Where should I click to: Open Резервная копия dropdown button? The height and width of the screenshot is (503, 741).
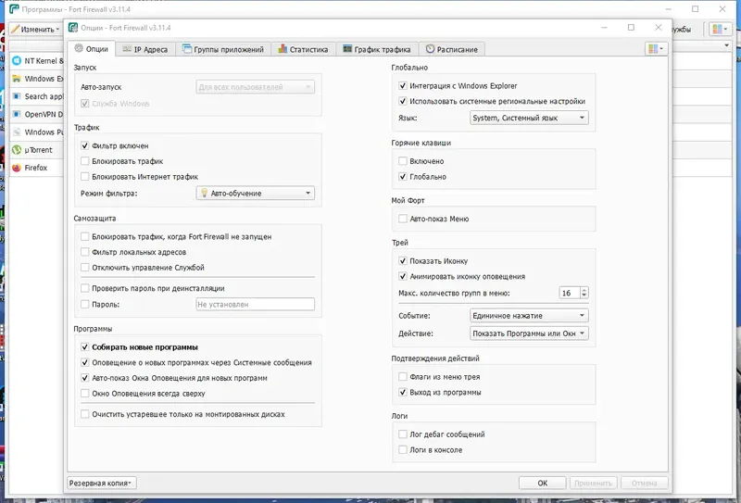pos(102,484)
